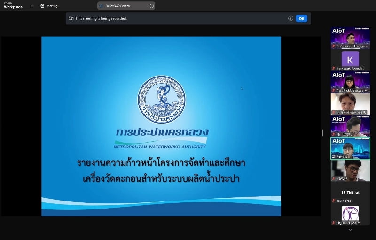Select the green-highlighted active speaker tile
Image resolution: width=376 pixels, height=240 pixels.
[x=350, y=148]
